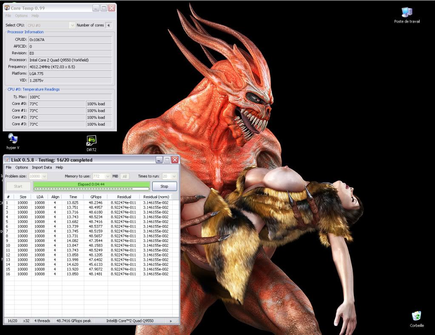435x335 pixels.
Task: Click the Core Temp title bar icon
Action: pos(7,8)
